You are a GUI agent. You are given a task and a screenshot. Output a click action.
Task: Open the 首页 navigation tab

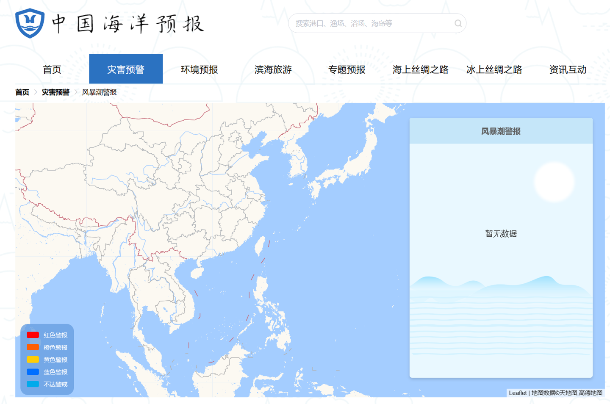[x=52, y=69]
